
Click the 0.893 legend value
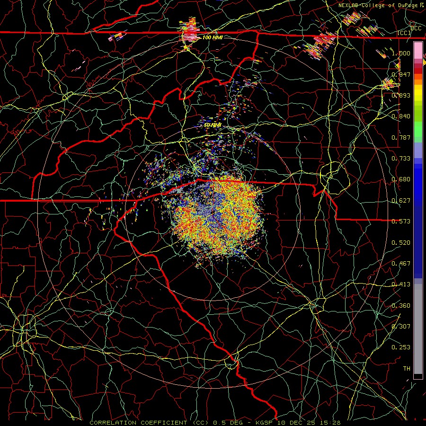point(401,95)
